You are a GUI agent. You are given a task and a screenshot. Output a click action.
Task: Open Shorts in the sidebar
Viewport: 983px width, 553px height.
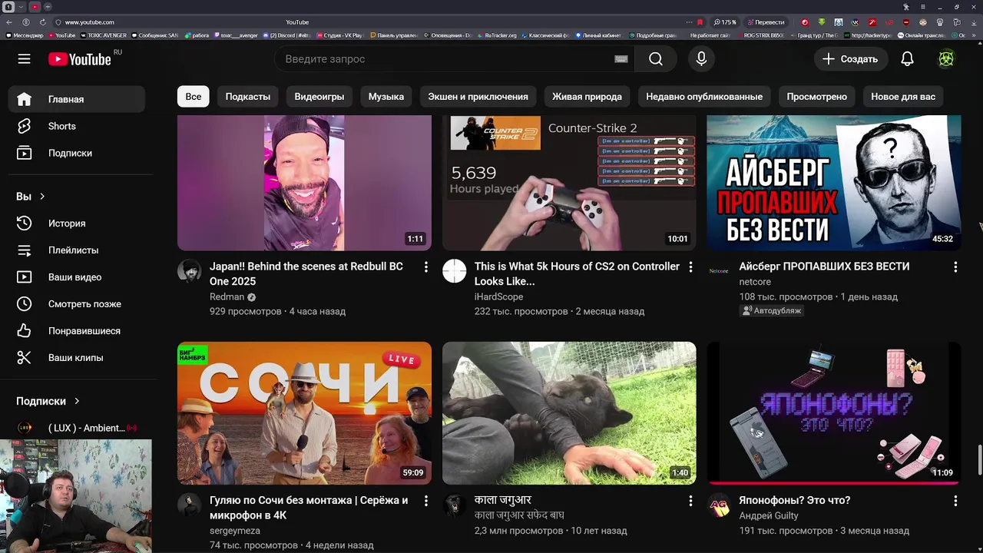(77, 126)
